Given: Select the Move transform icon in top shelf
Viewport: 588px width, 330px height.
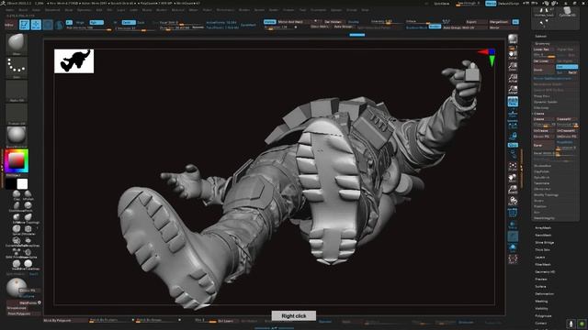Looking at the screenshot, I should [x=48, y=25].
